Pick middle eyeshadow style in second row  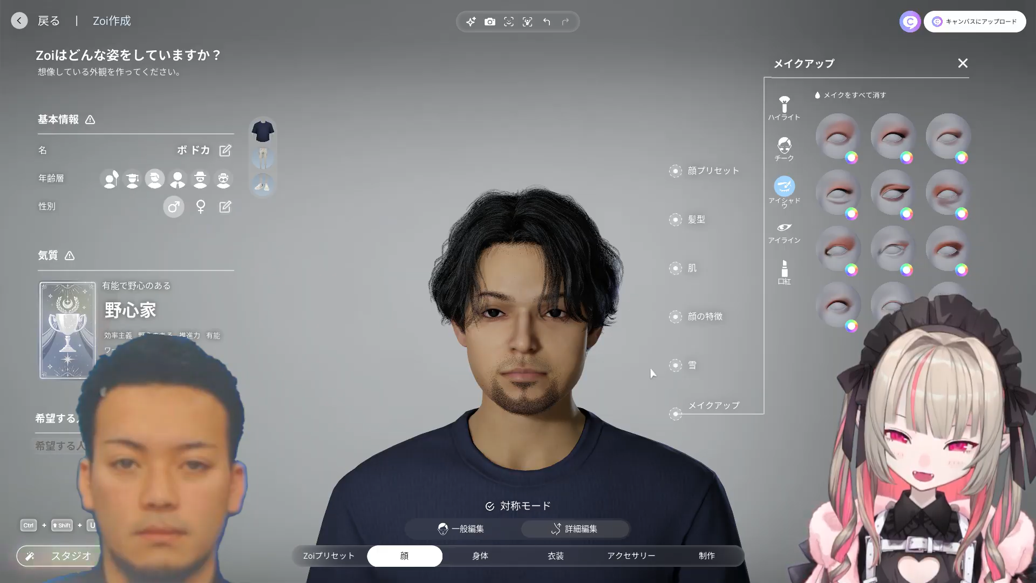[892, 192]
